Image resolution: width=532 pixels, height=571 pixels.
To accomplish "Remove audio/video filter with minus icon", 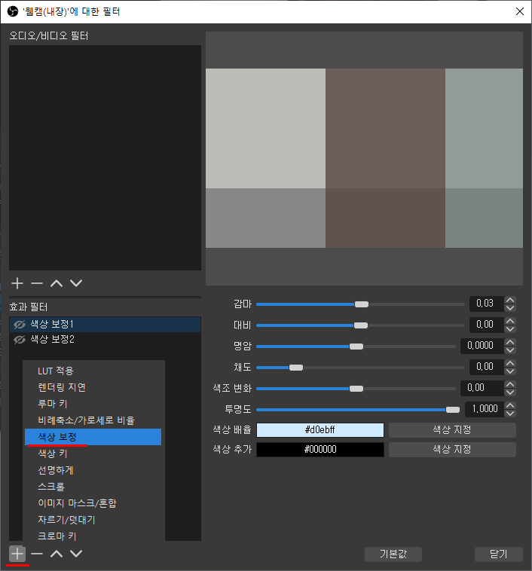I will pyautogui.click(x=37, y=283).
